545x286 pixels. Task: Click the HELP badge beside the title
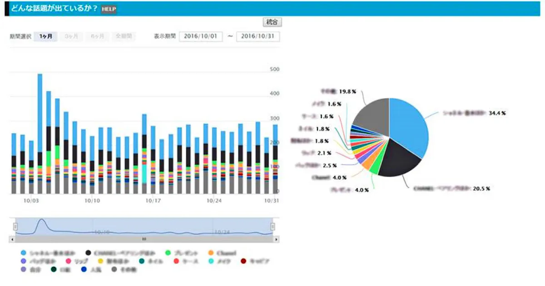coord(109,9)
